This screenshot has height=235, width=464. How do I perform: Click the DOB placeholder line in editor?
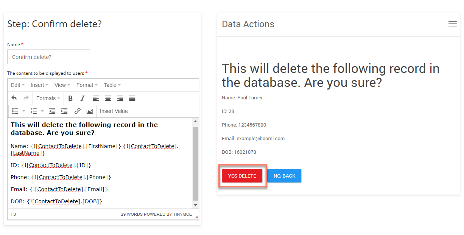(x=57, y=201)
